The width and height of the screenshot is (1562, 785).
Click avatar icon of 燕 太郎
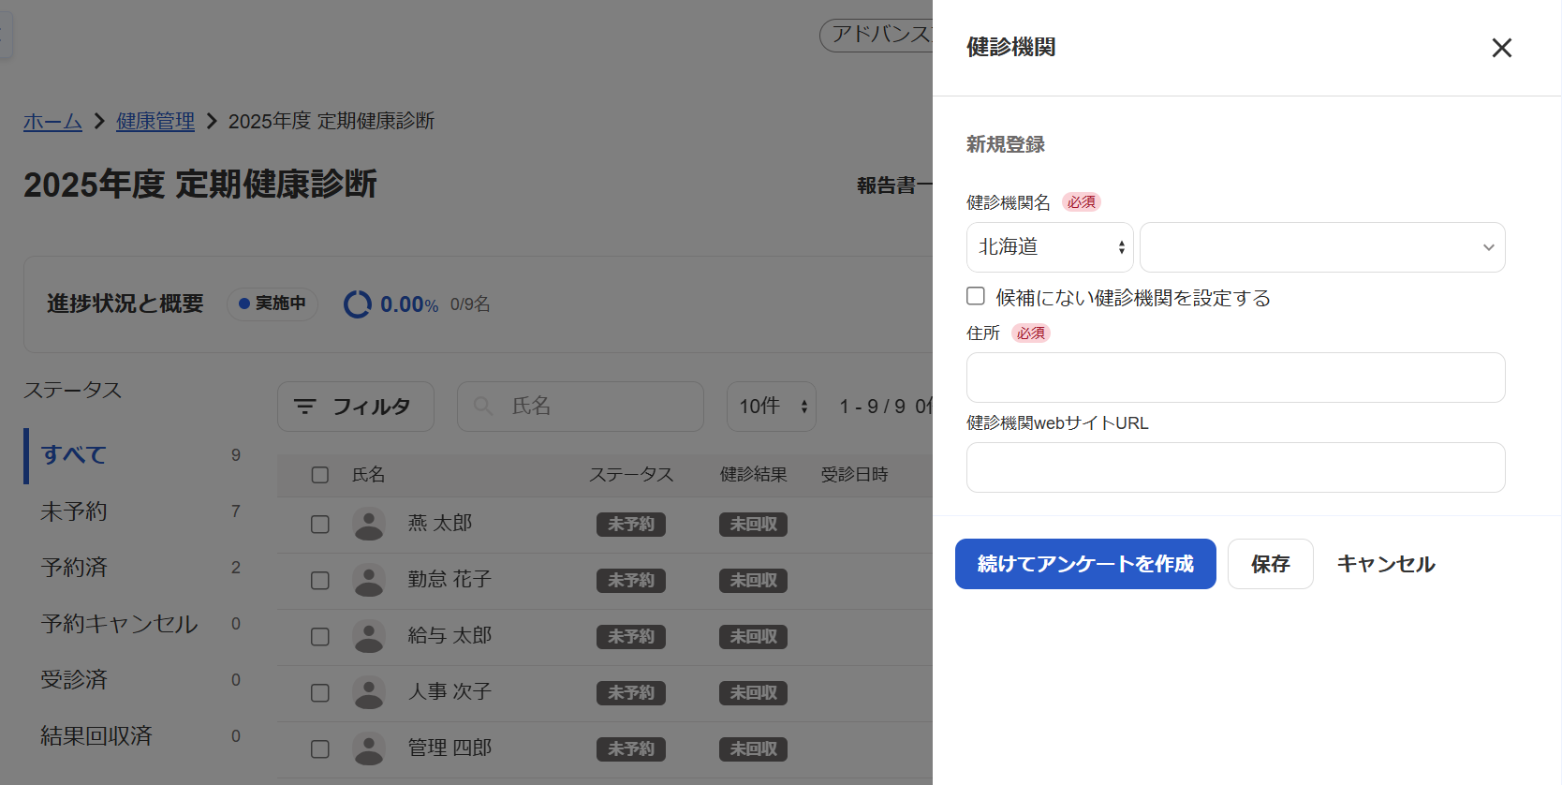(x=369, y=525)
